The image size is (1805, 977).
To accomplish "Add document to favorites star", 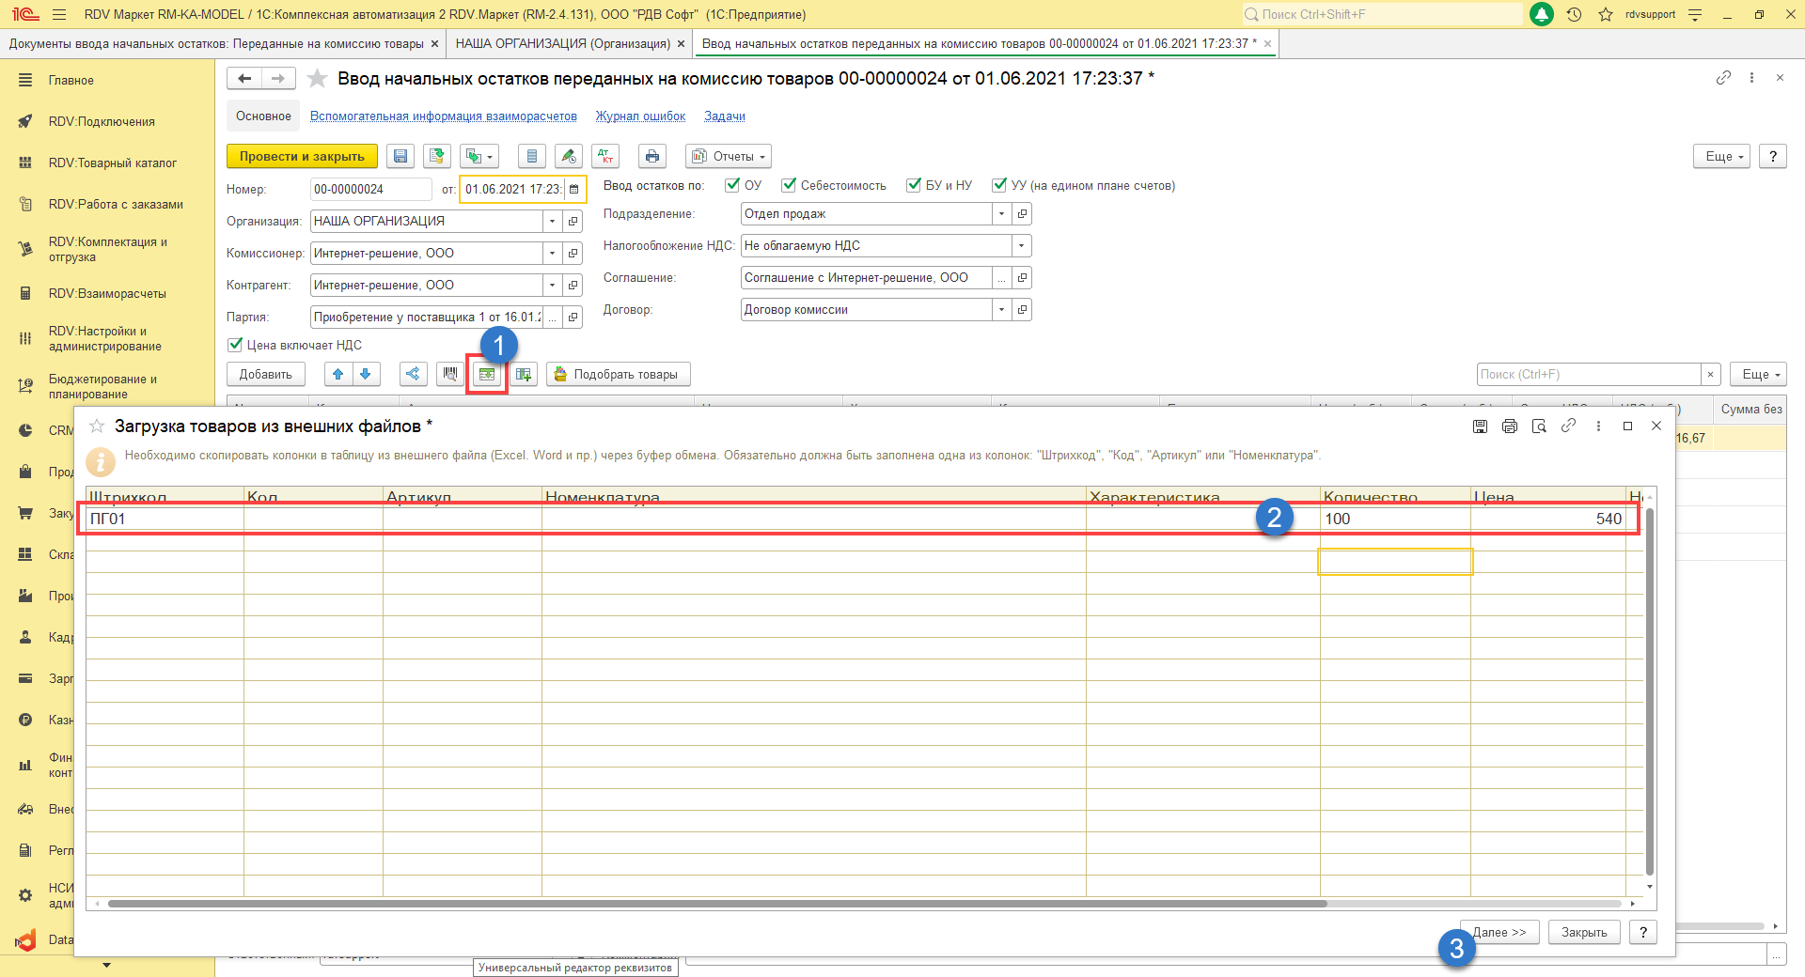I will tap(318, 79).
